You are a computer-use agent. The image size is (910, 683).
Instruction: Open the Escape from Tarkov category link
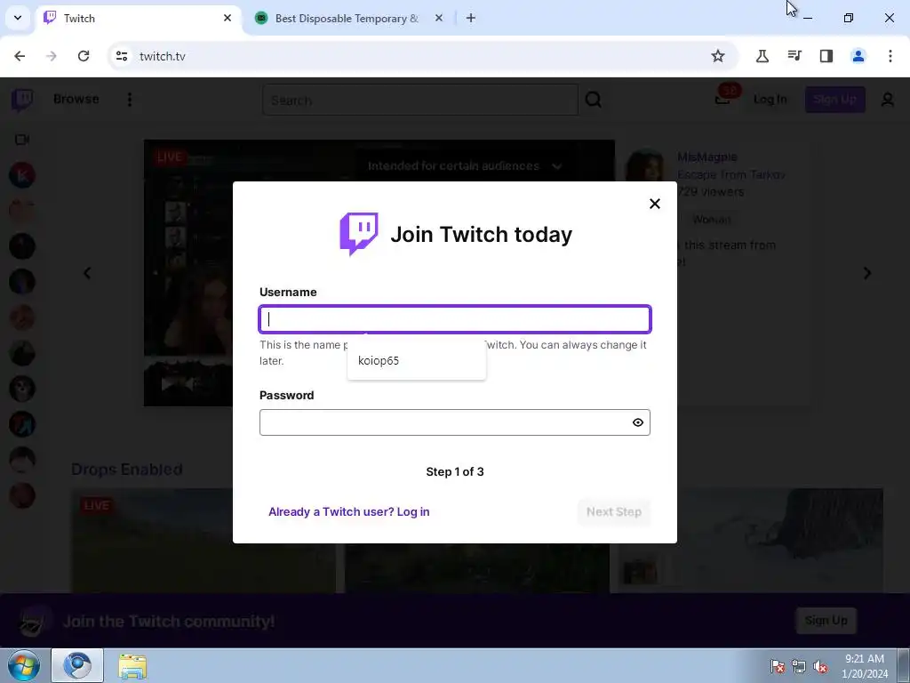(731, 174)
